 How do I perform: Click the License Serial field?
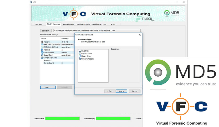62,118
